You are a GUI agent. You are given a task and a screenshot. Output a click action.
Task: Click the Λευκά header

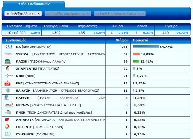coord(142,26)
